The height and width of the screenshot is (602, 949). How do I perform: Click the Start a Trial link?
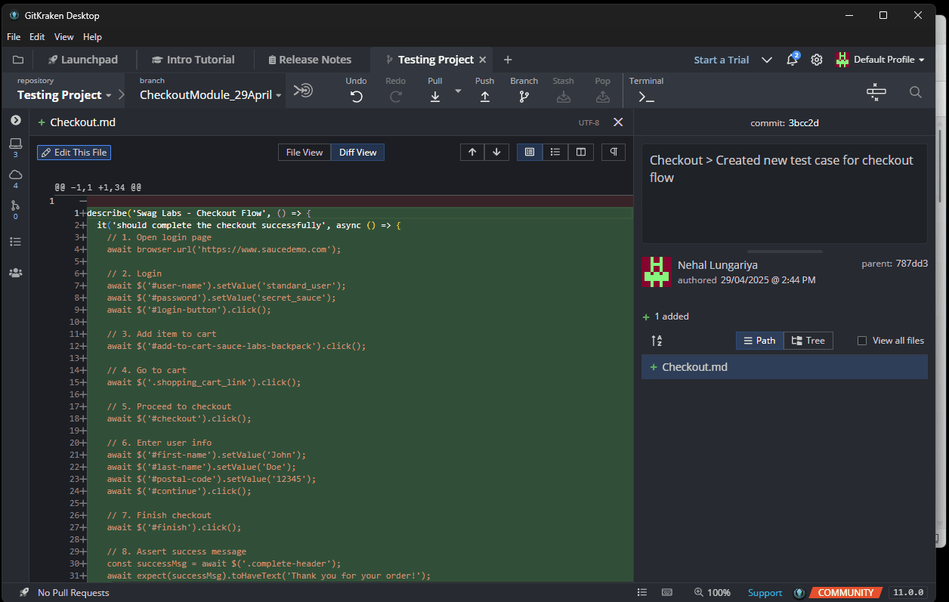tap(722, 60)
